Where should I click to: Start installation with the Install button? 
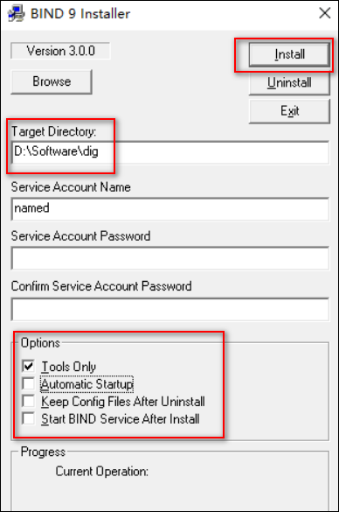(x=289, y=54)
